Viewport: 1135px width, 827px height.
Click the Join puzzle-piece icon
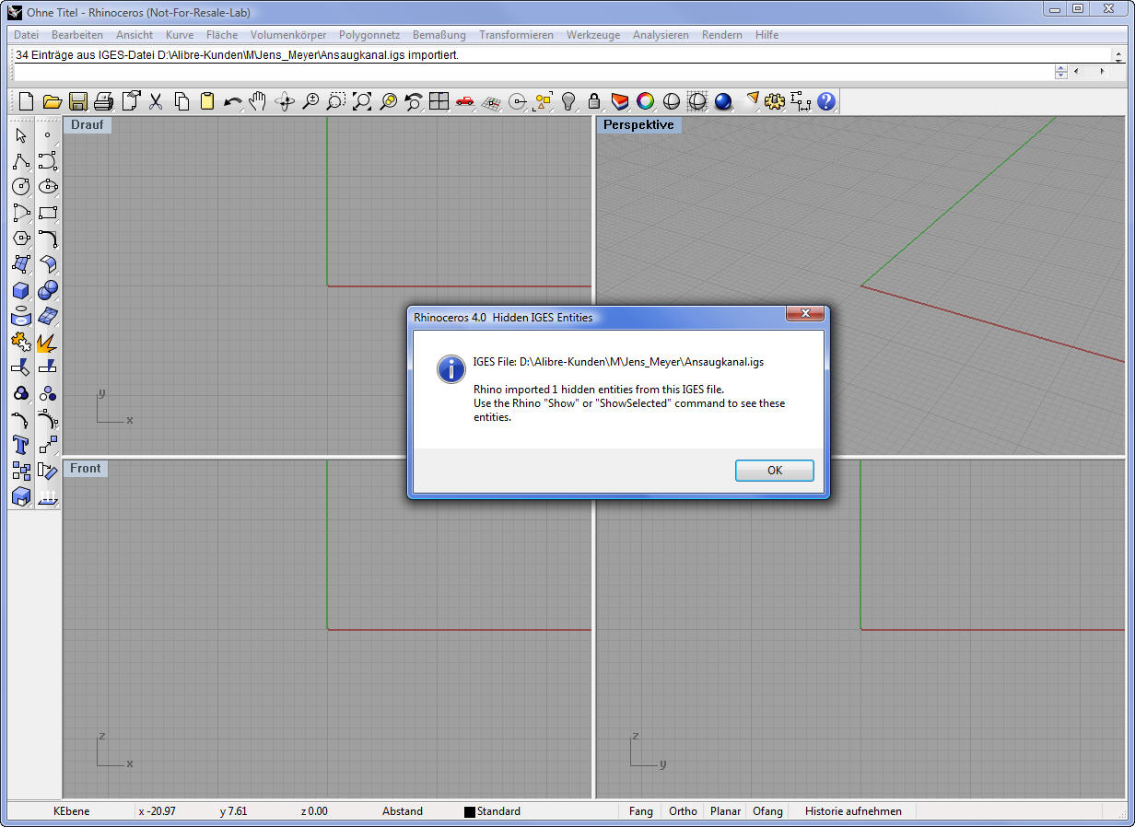click(x=21, y=343)
